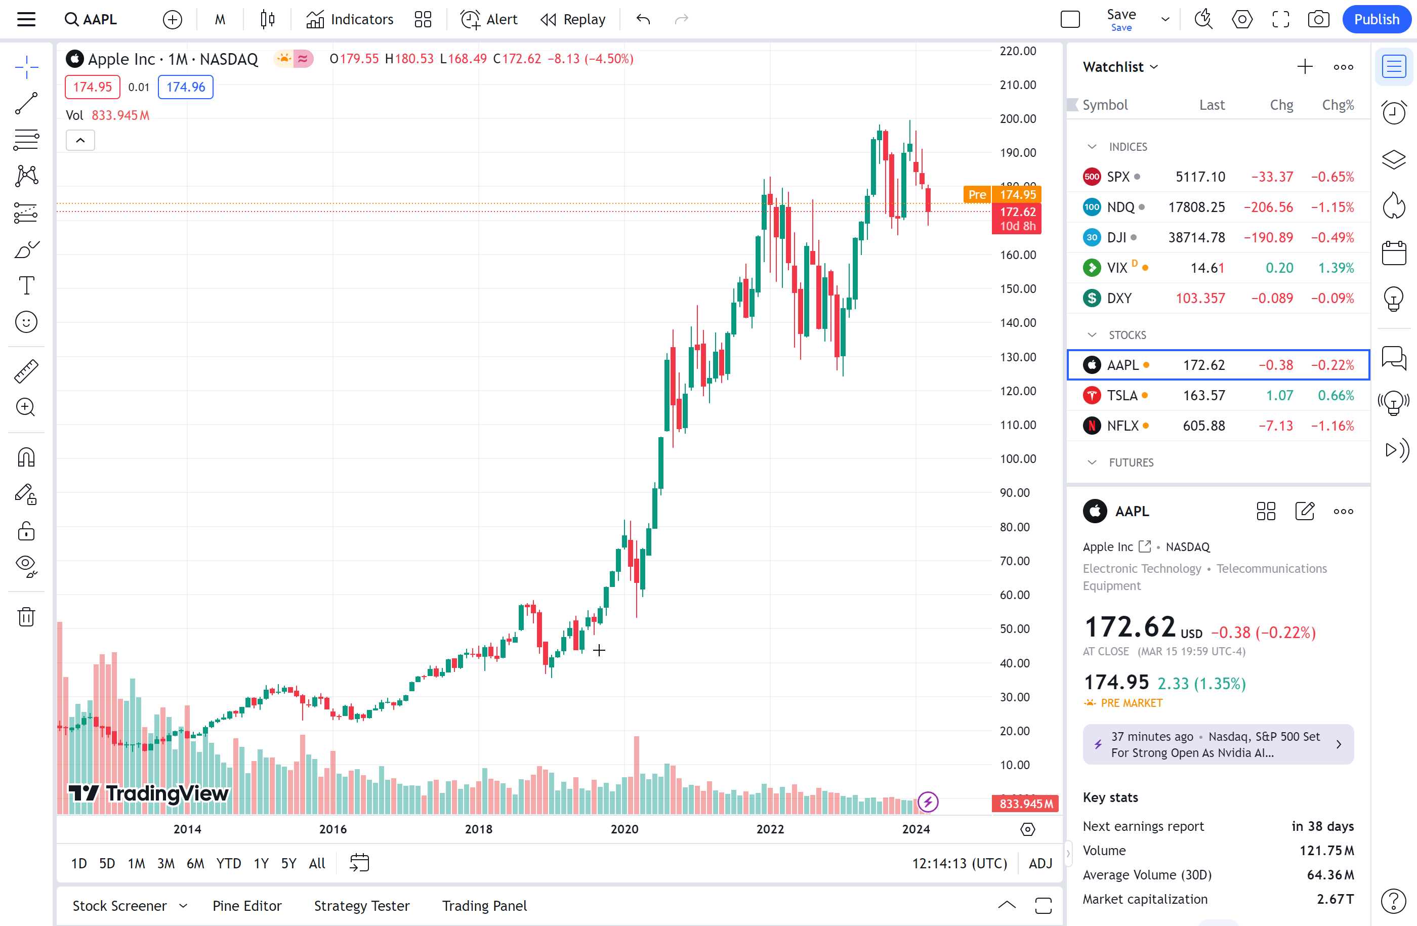This screenshot has height=926, width=1417.
Task: Toggle ADJ price adjustment
Action: tap(1040, 863)
